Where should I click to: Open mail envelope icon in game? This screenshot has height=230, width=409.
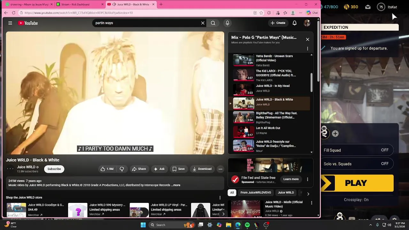pos(368,7)
